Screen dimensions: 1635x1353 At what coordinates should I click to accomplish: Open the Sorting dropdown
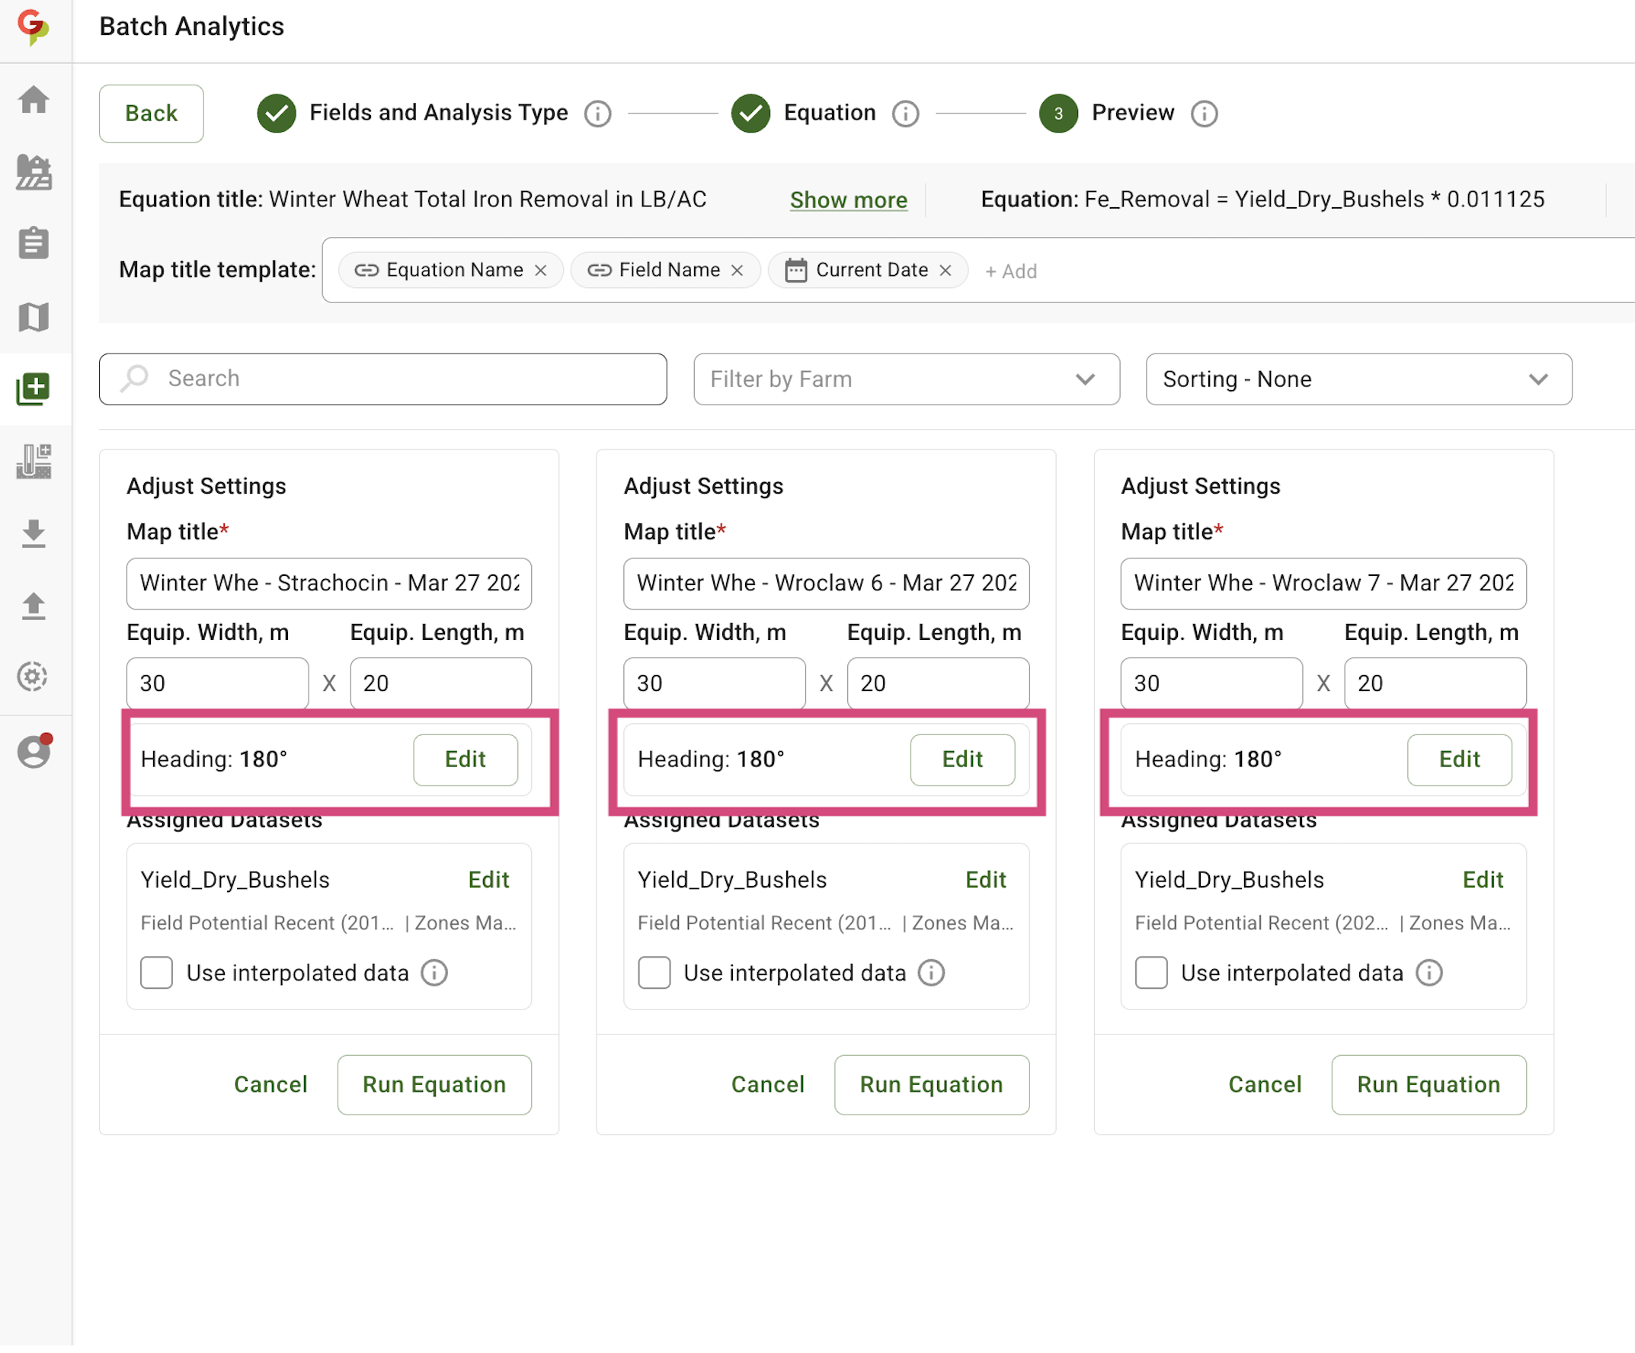point(1358,379)
